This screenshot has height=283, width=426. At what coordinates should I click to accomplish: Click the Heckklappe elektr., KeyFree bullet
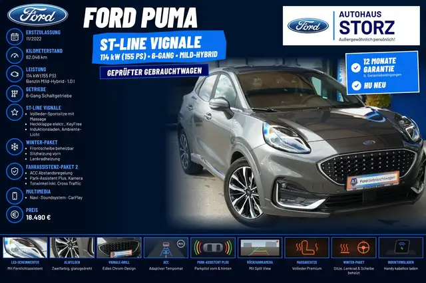click(56, 124)
